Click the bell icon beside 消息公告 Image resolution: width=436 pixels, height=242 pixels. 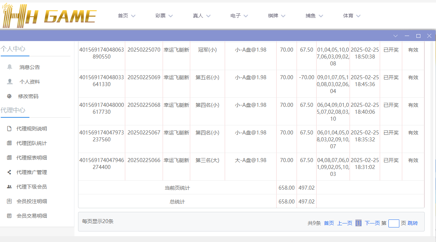click(x=10, y=67)
